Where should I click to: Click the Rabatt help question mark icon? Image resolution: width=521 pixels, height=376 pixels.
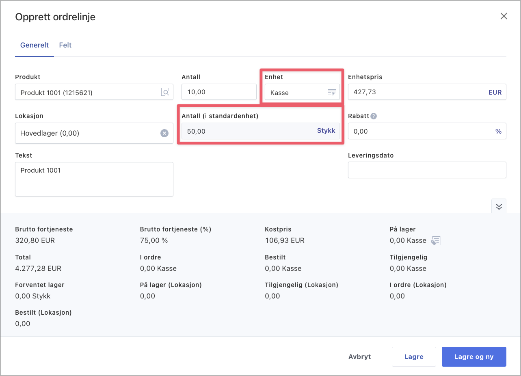tap(374, 116)
